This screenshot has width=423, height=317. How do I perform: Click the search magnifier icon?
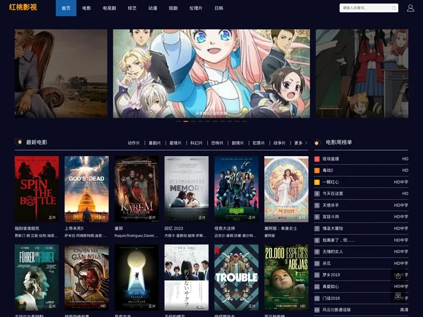pos(394,8)
